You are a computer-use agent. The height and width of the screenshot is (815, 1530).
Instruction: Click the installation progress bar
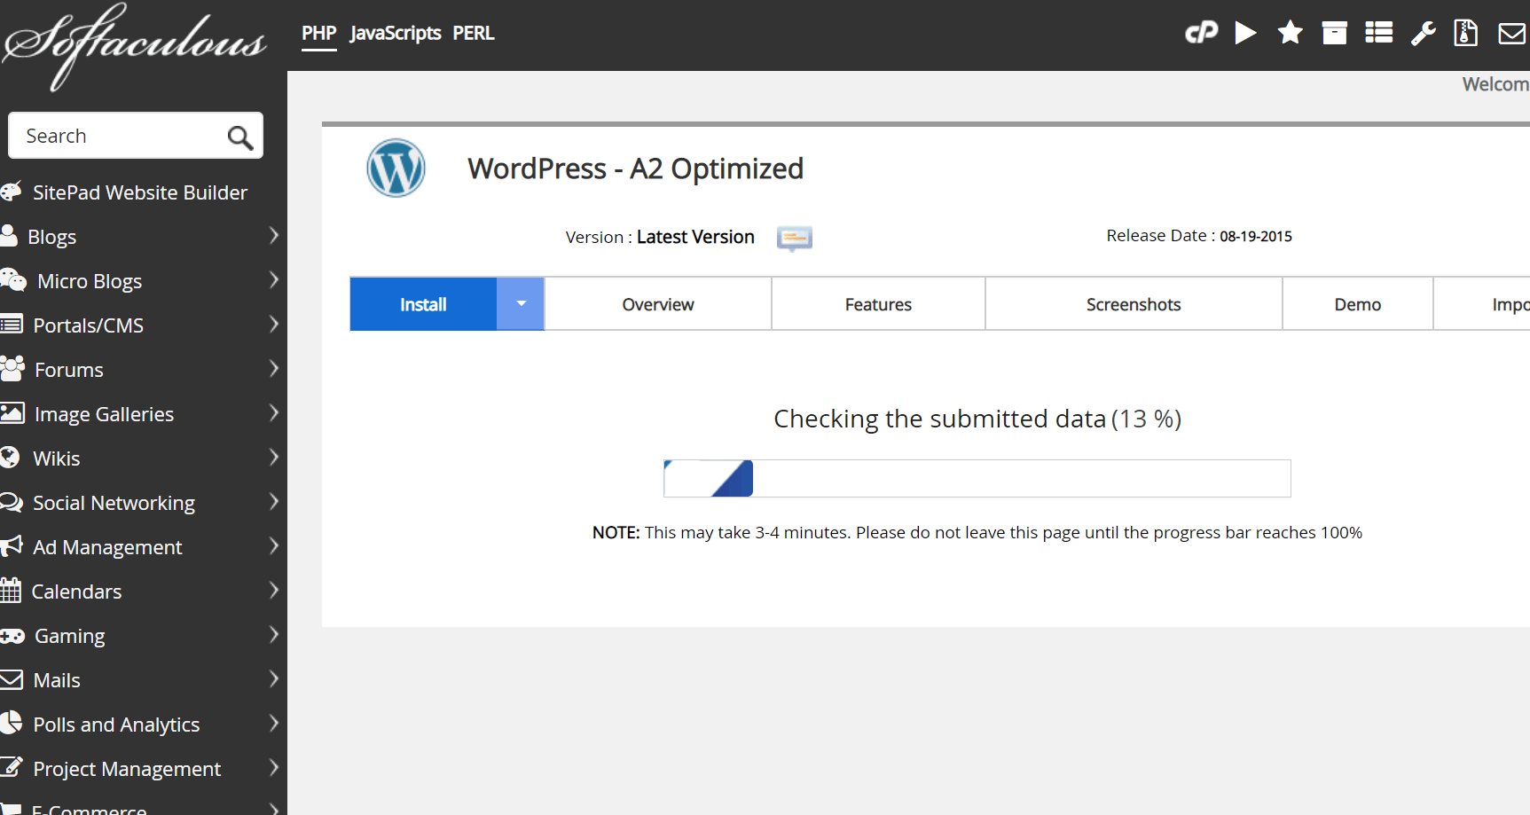(x=977, y=478)
